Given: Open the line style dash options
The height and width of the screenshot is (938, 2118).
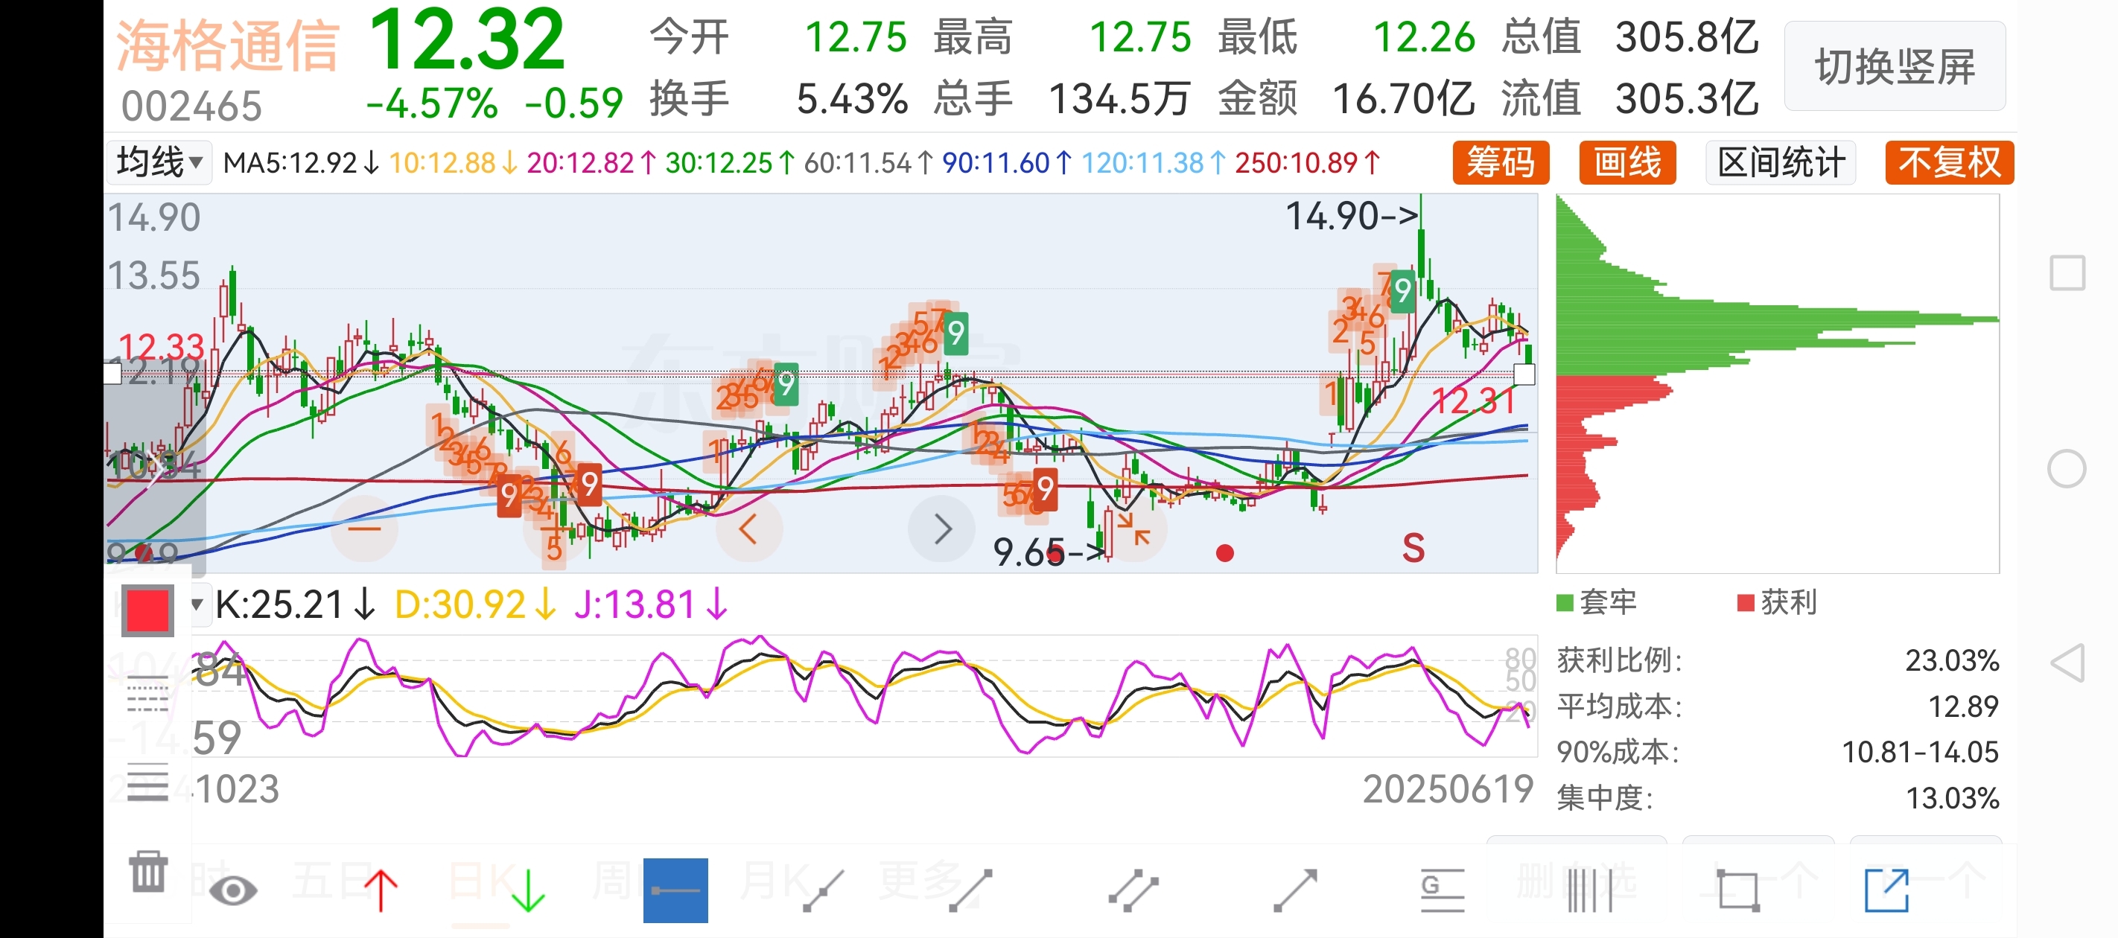Looking at the screenshot, I should click(148, 695).
